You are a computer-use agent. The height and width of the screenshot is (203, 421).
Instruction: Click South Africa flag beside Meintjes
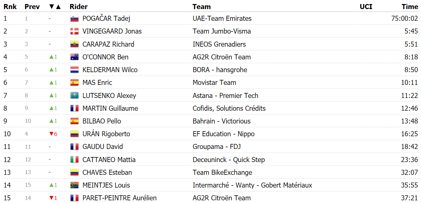pos(74,185)
